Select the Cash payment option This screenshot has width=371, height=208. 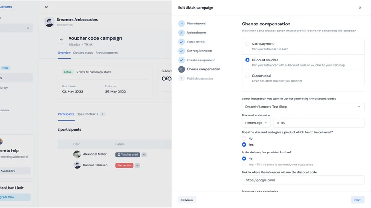(248, 43)
